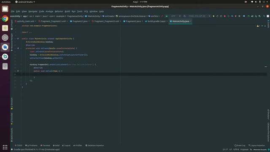Open the VCS menu
The width and height of the screenshot is (270, 152).
pos(86,11)
